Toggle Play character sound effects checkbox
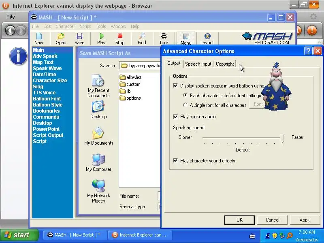Image resolution: width=324 pixels, height=243 pixels. point(175,160)
